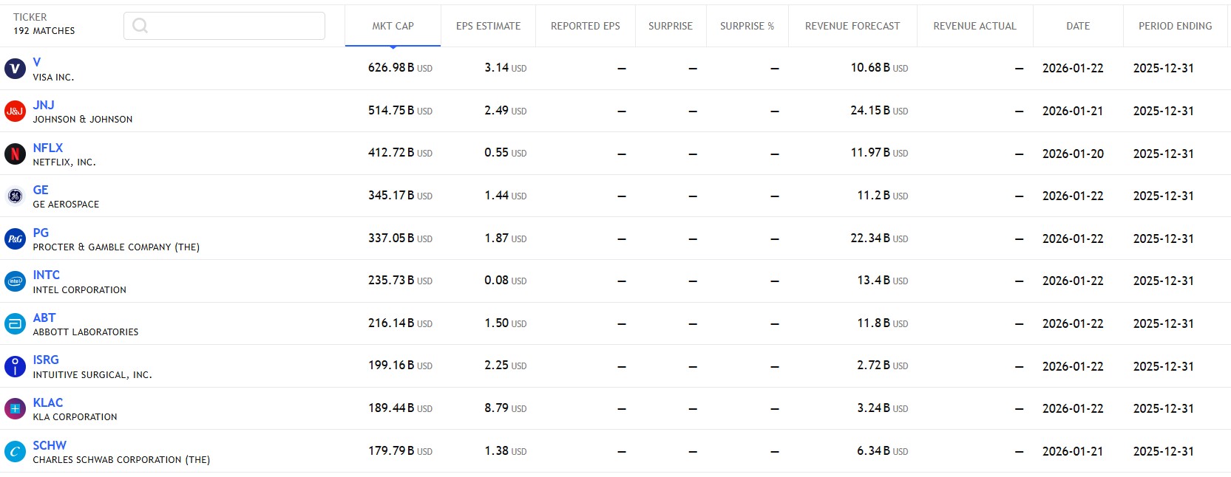Click the Charles Schwab logo icon
1231x477 pixels.
(x=15, y=451)
